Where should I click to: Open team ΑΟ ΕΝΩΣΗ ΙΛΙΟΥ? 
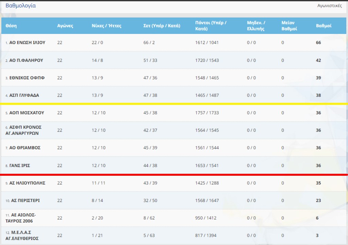pyautogui.click(x=27, y=43)
